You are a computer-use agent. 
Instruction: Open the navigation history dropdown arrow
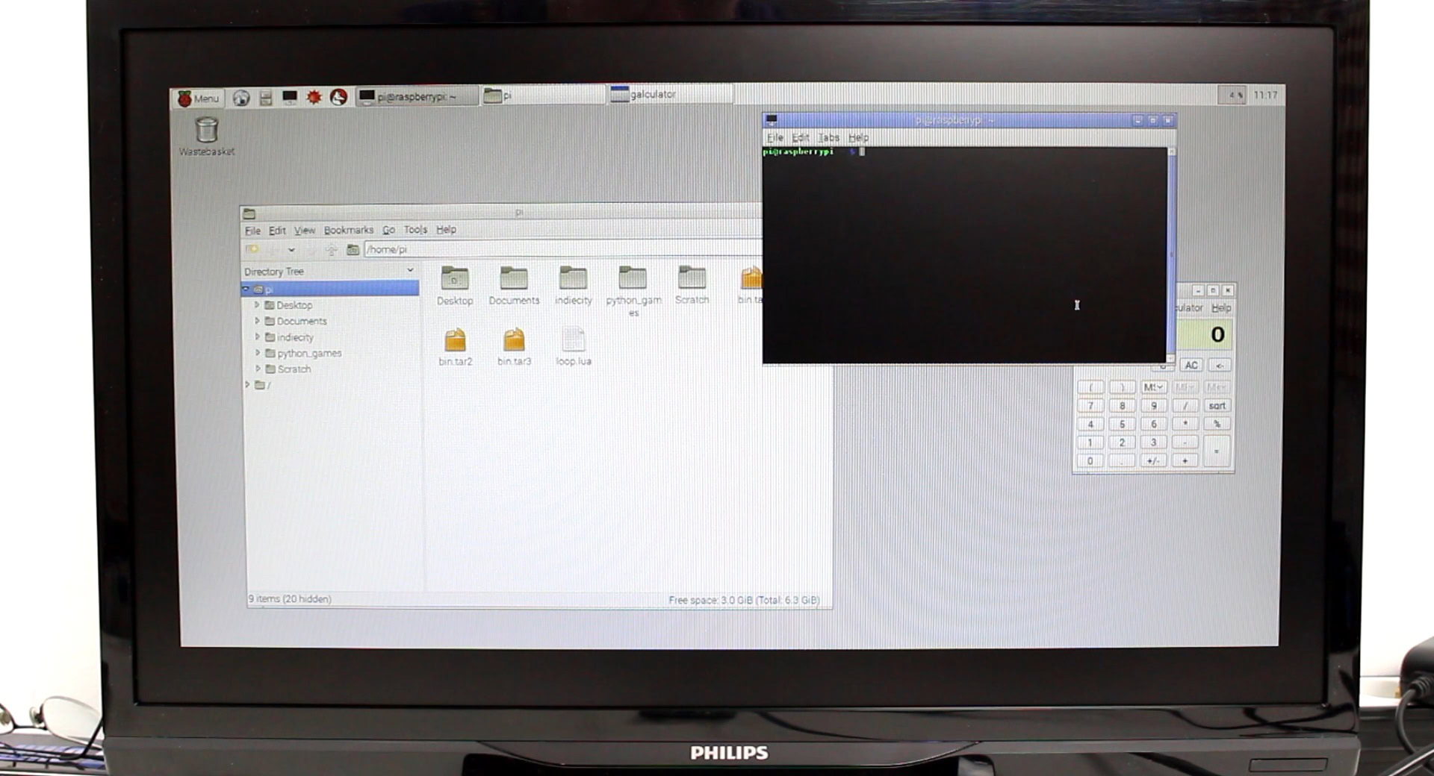[x=291, y=250]
